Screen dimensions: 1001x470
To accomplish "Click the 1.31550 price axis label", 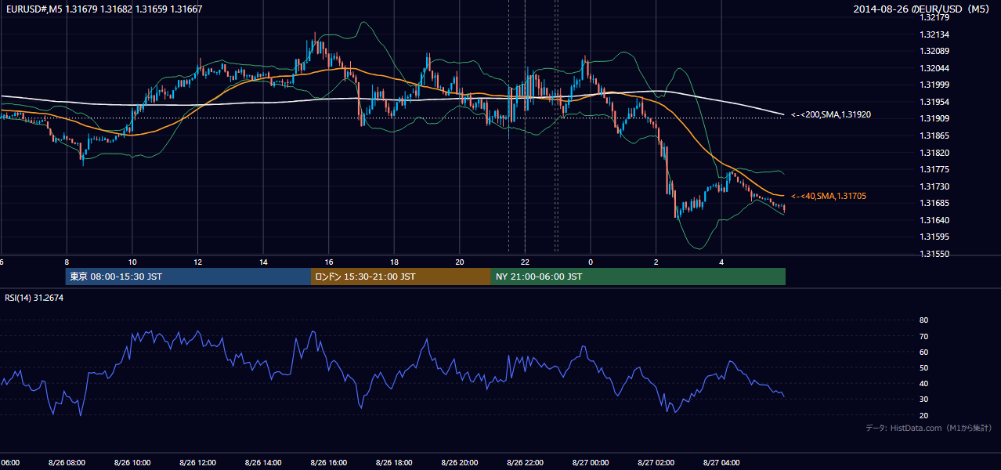I will point(934,254).
